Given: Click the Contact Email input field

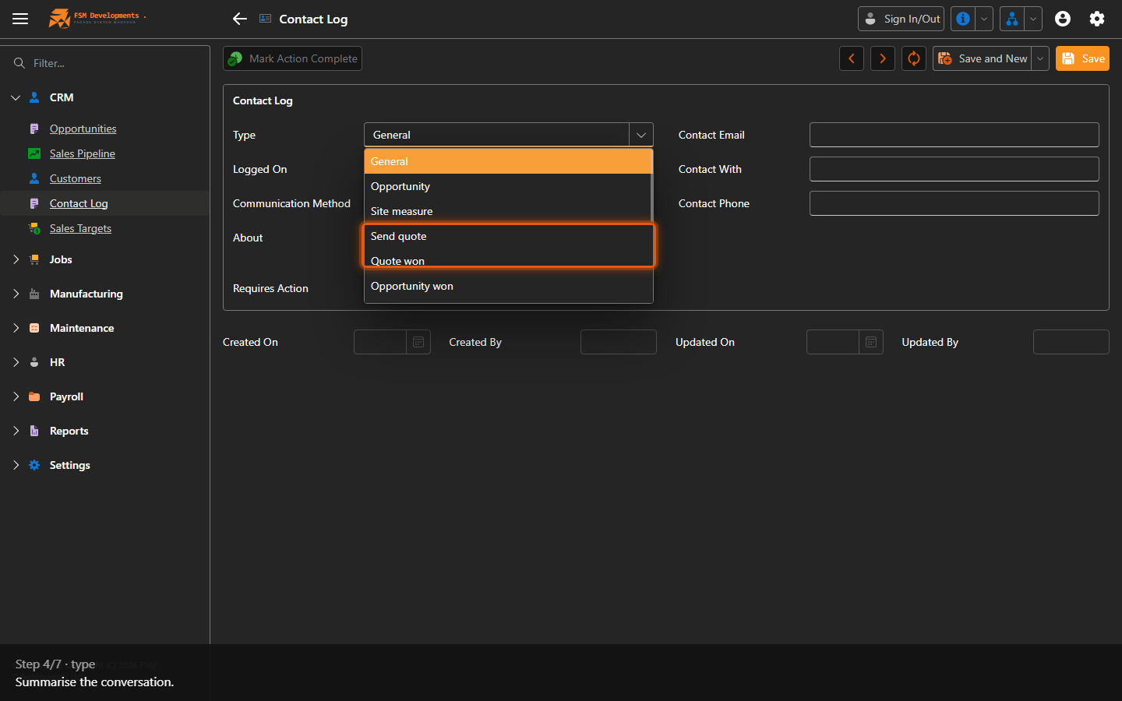Looking at the screenshot, I should tap(954, 135).
